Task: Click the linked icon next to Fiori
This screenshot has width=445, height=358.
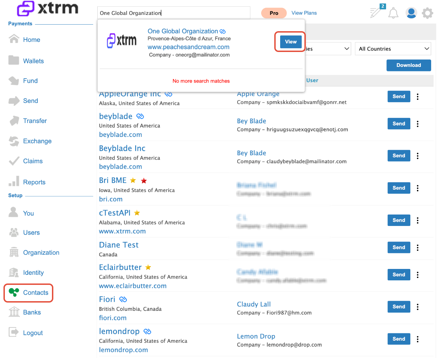Action: (123, 299)
